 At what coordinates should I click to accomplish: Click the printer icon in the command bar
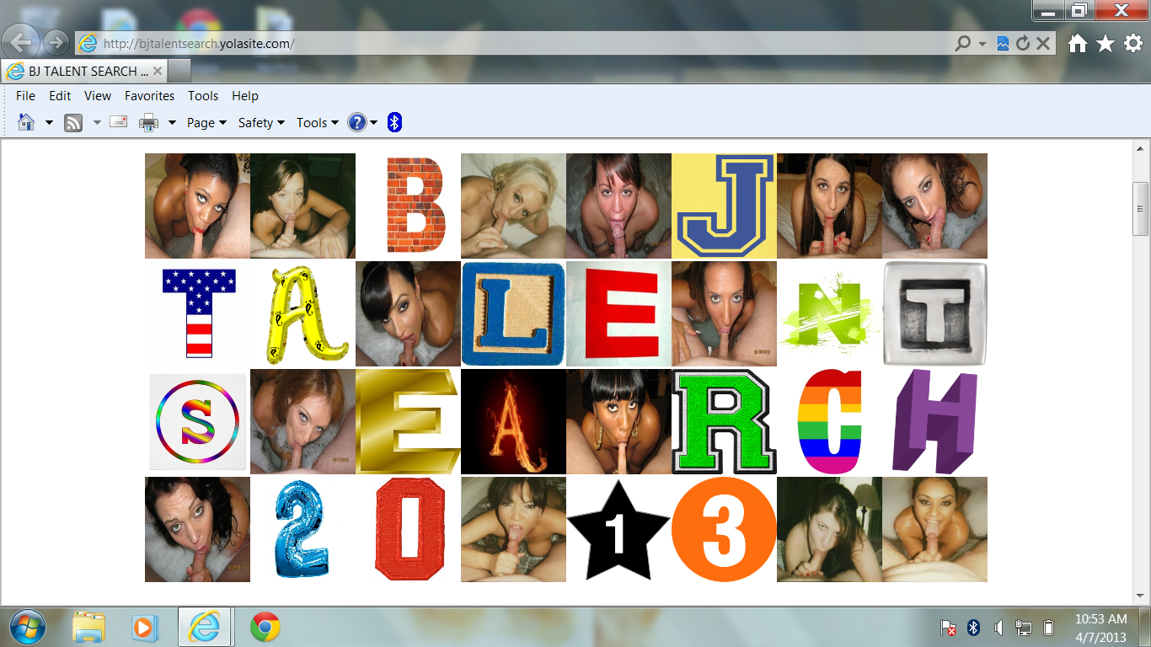tap(148, 123)
